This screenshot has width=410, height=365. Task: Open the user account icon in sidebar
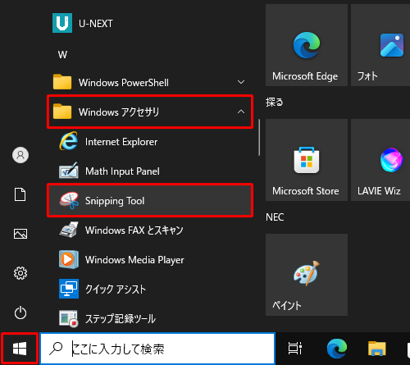pyautogui.click(x=20, y=155)
